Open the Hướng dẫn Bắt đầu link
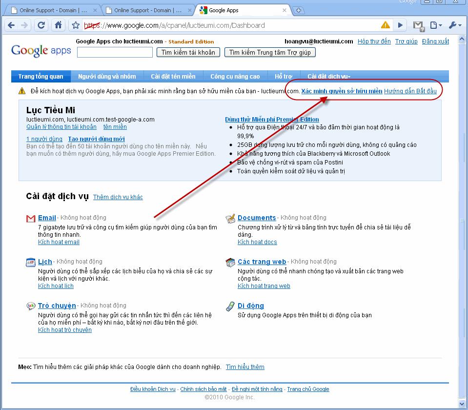The width and height of the screenshot is (468, 410). pos(410,91)
